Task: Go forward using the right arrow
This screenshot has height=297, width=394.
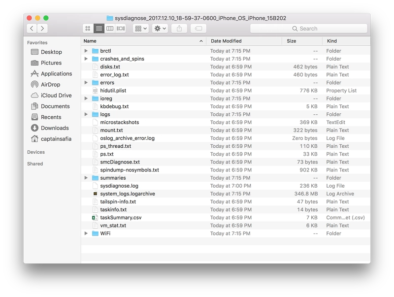Action: point(43,29)
